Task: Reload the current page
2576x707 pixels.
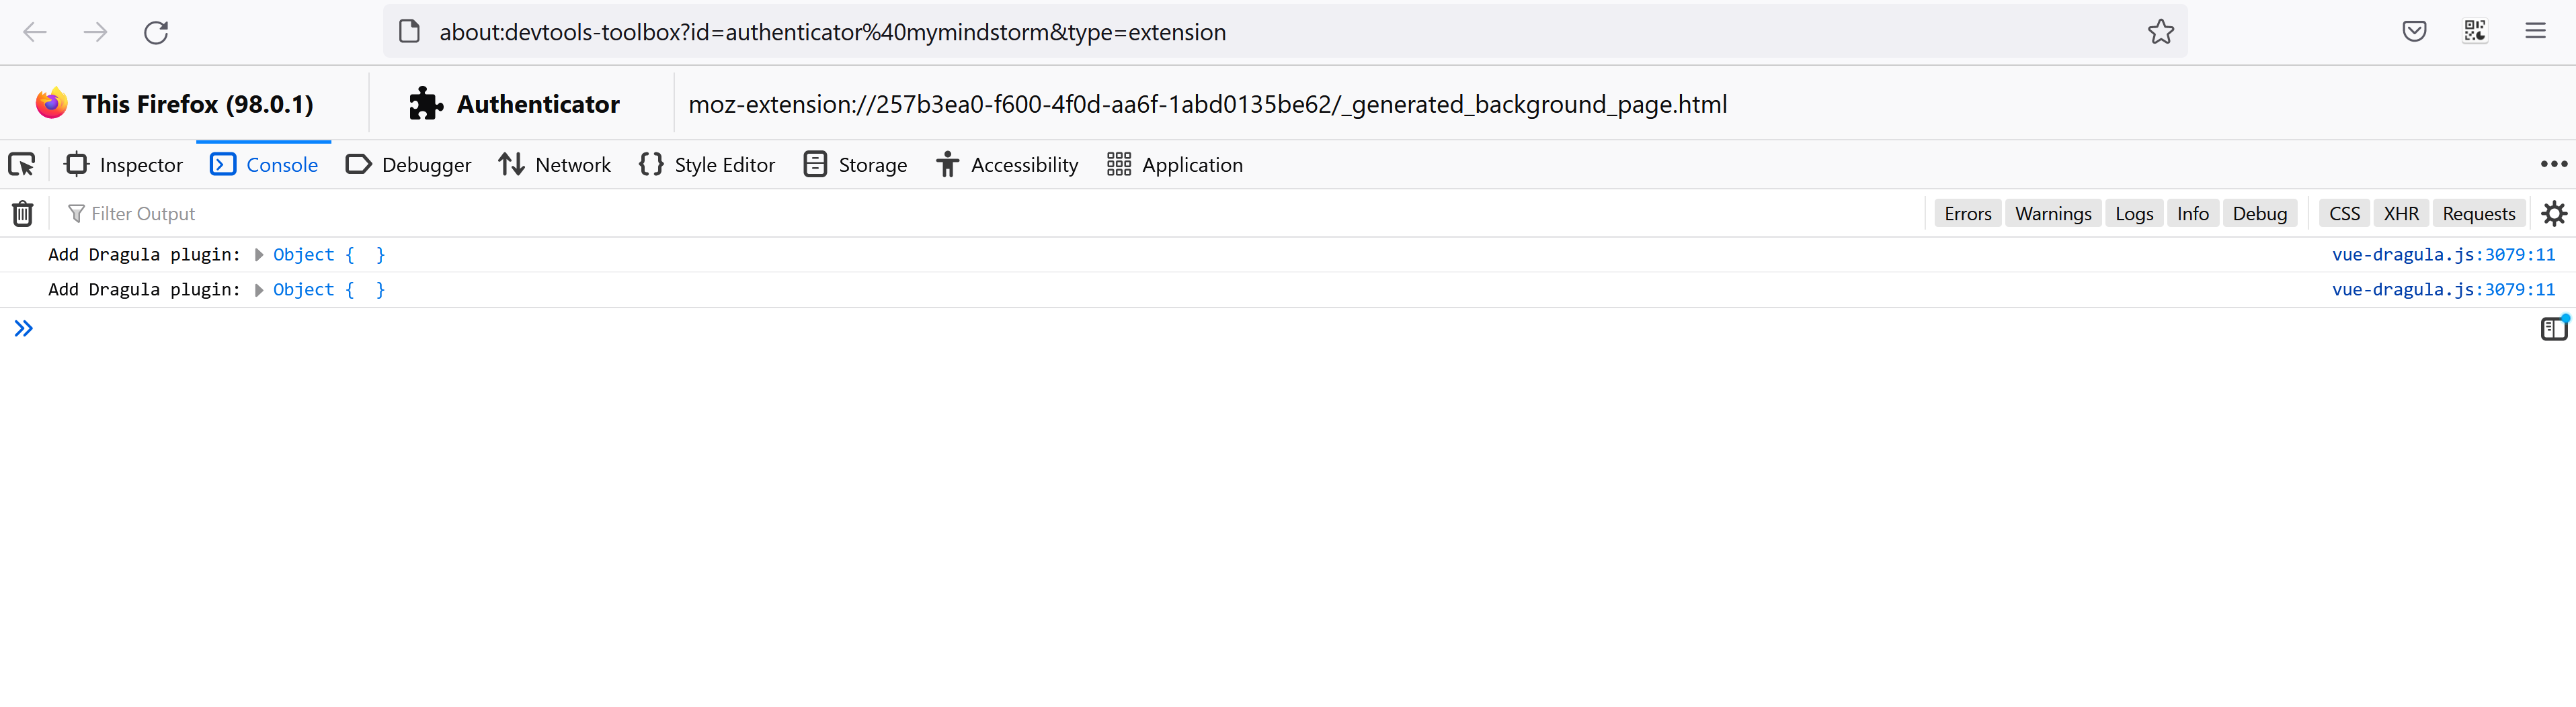Action: coord(156,31)
